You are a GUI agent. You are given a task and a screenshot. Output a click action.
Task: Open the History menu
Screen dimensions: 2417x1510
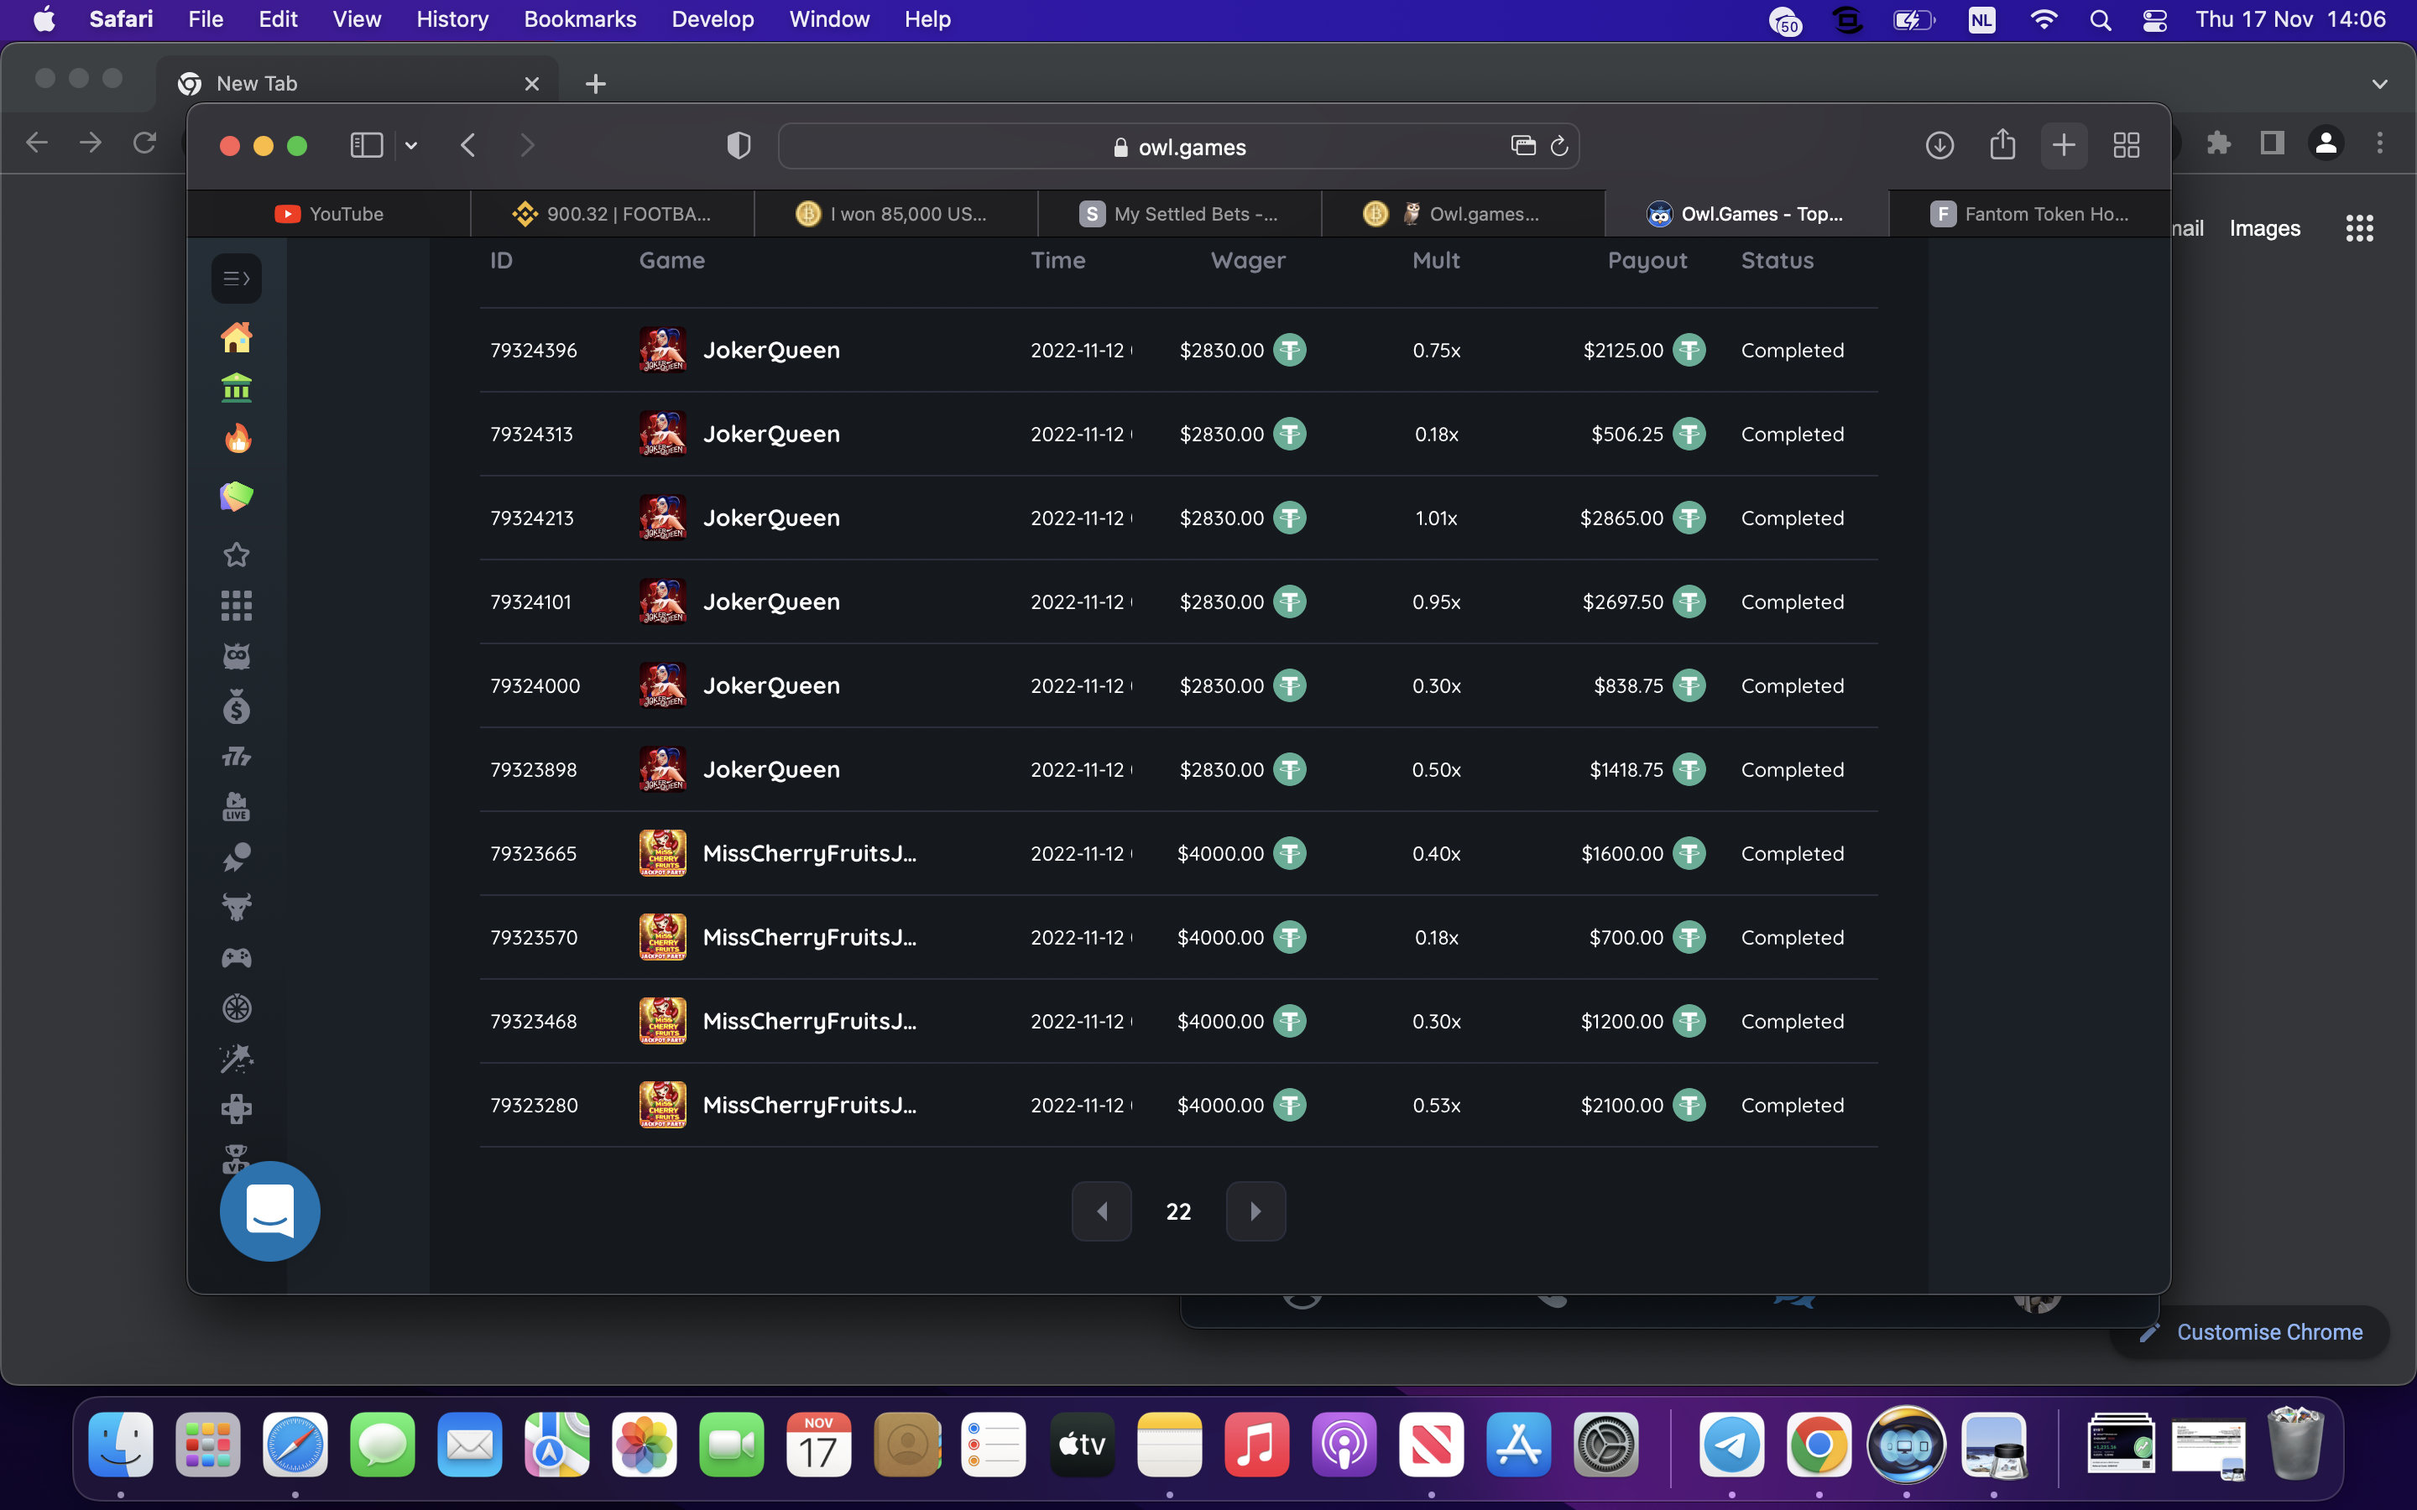(x=452, y=19)
